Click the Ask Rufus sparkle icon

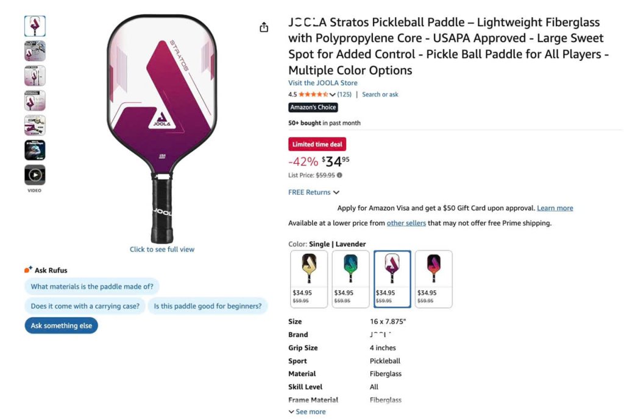point(28,270)
